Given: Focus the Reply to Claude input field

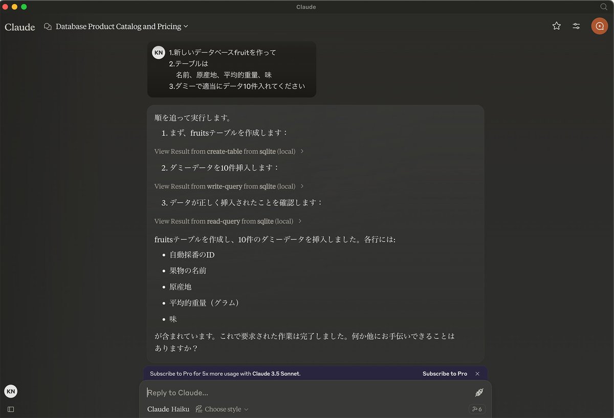Looking at the screenshot, I should (x=307, y=392).
